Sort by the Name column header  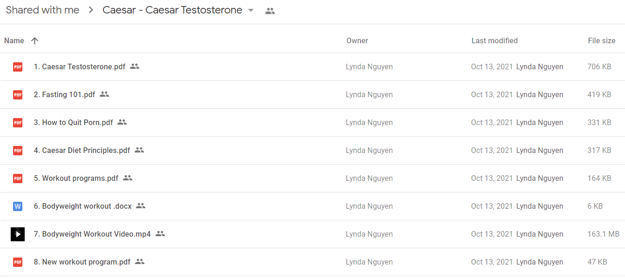tap(14, 40)
